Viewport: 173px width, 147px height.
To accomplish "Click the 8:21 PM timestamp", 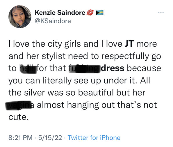I will [x=21, y=137].
